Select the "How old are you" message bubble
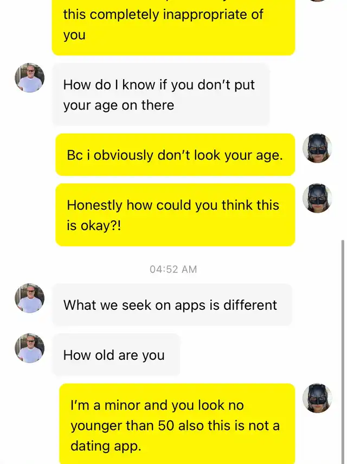347x464 pixels. (115, 355)
